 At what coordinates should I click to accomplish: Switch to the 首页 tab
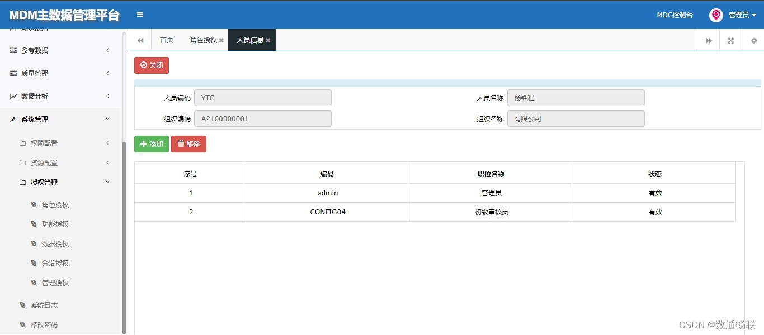[167, 40]
